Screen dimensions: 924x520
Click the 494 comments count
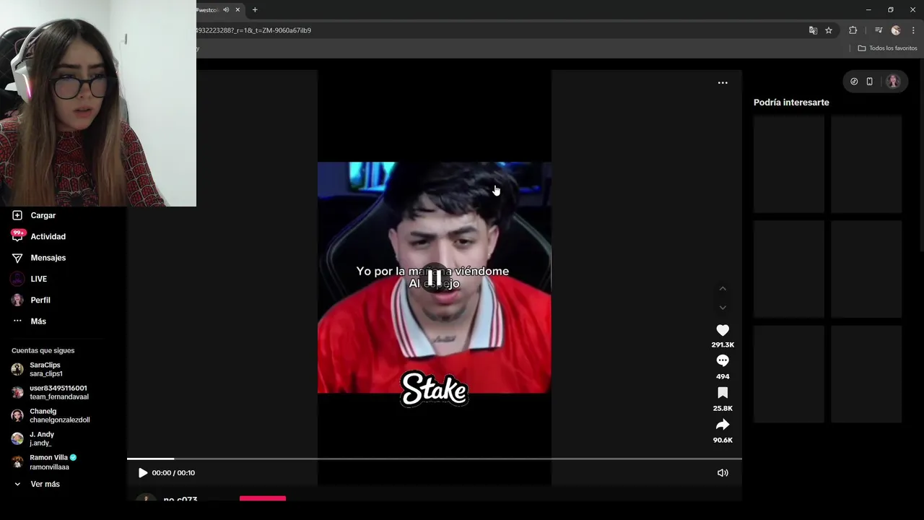(723, 377)
